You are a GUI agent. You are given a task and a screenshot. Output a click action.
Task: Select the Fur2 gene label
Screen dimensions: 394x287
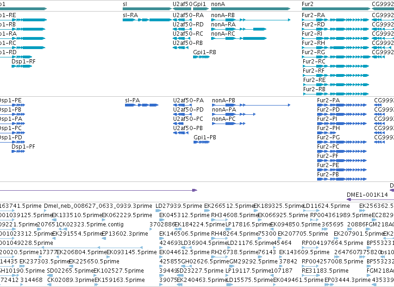coord(307,4)
